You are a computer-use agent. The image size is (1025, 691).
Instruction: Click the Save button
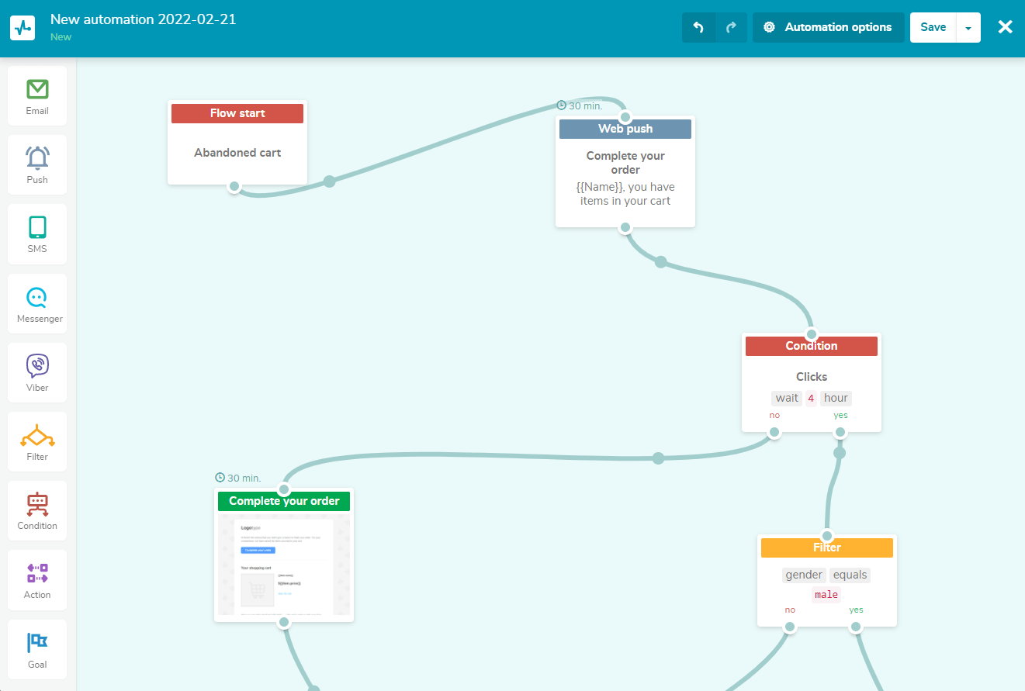933,27
